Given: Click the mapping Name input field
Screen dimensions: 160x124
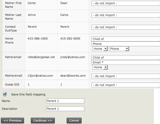Looking at the screenshot, I should [x=65, y=101].
